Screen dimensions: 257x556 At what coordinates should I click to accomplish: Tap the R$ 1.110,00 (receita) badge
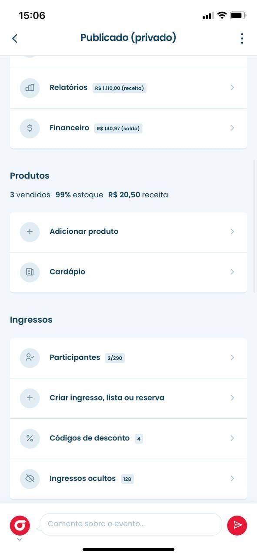tap(120, 88)
